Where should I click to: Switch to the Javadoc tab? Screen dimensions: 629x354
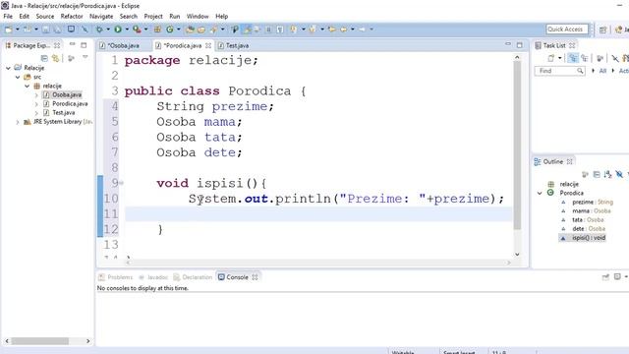[x=153, y=277]
